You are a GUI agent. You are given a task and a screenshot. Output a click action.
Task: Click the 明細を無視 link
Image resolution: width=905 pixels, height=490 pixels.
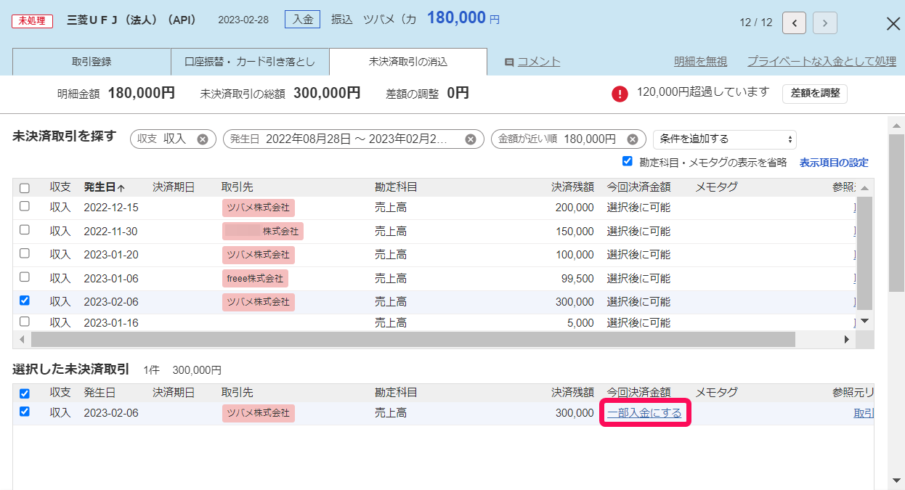pyautogui.click(x=700, y=62)
